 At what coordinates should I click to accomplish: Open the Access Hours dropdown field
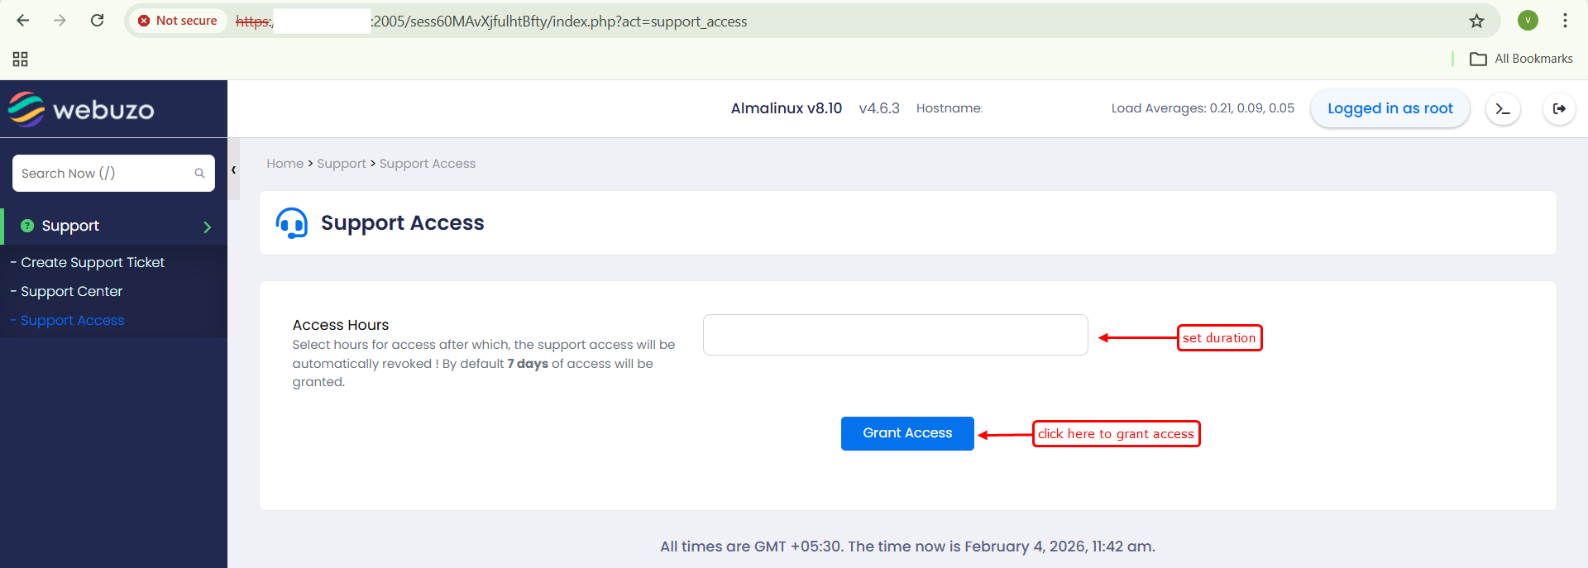[895, 335]
